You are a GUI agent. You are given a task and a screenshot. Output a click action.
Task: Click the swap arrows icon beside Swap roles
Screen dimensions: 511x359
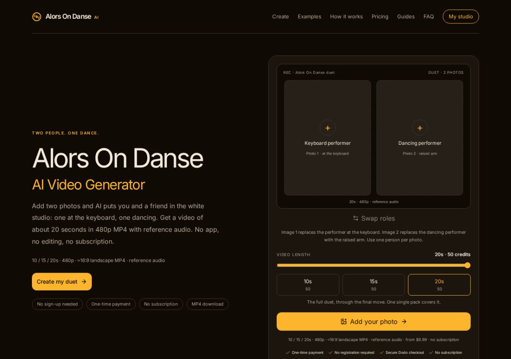click(356, 218)
